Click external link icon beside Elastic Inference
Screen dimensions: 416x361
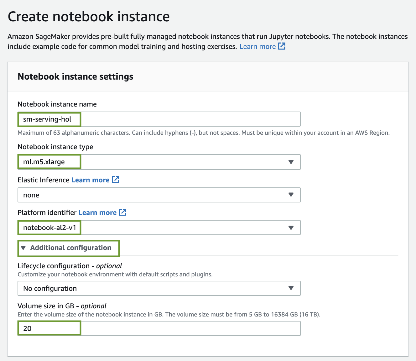(x=116, y=180)
